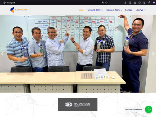Click the laptop-shaped icon in browser toolbar
The height and width of the screenshot is (117, 156).
point(139,3)
